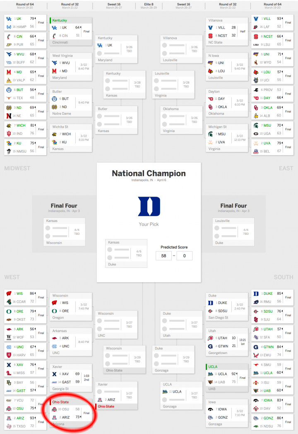Image resolution: width=298 pixels, height=434 pixels.
Task: Select the Purdue logo beside 9 PUR
Action: pos(9,45)
